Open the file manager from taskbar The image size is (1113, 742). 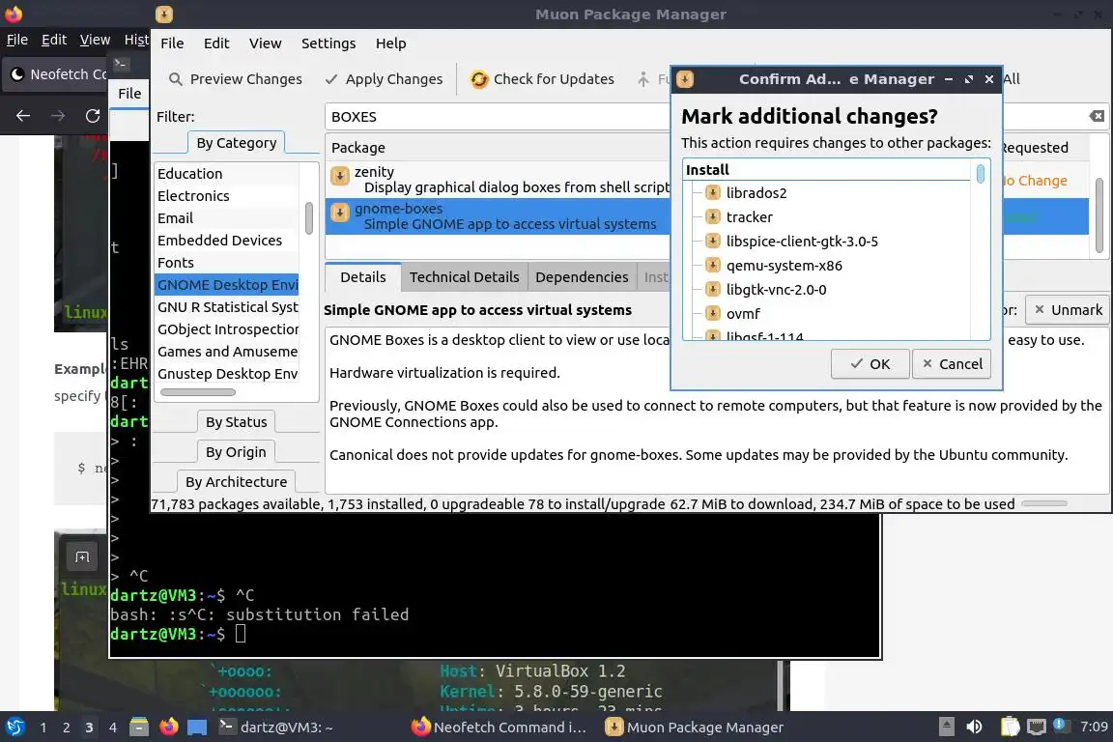139,728
